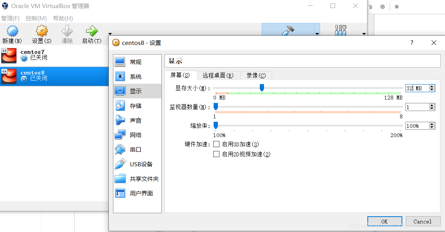445x232 pixels.
Task: Click the centos7 red hat OS icon
Action: click(9, 55)
